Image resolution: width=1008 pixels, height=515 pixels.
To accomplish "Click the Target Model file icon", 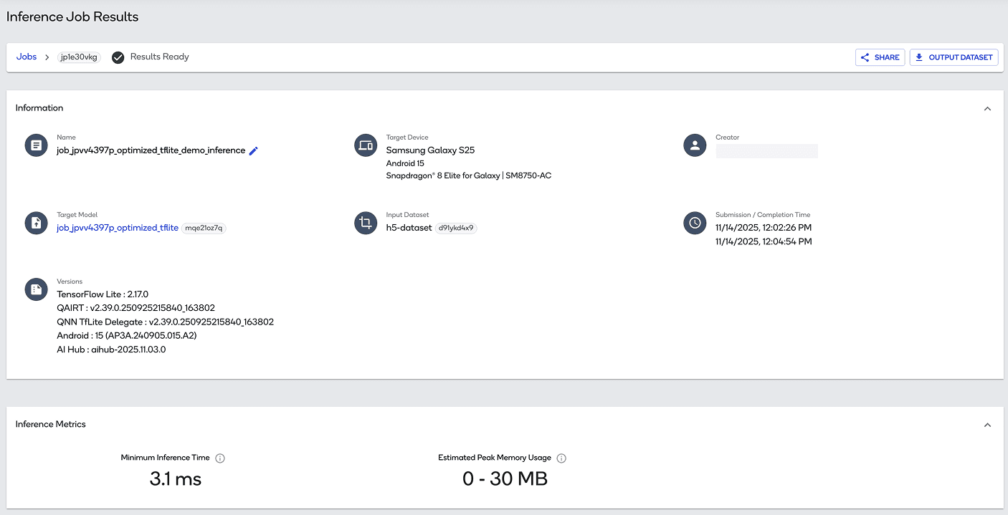I will click(x=36, y=223).
